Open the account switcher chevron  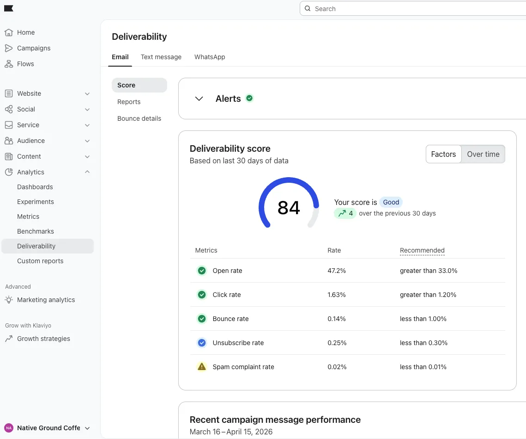pos(87,428)
